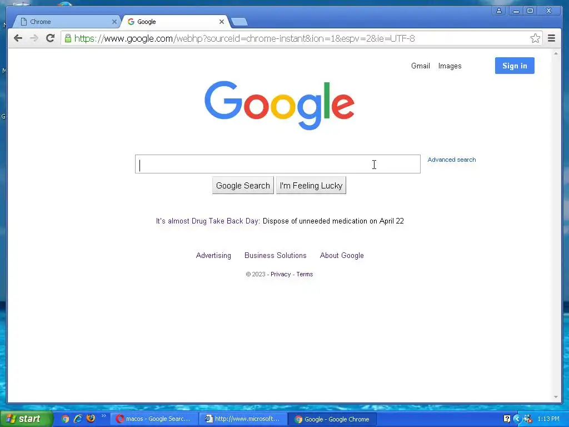The width and height of the screenshot is (569, 427).
Task: Click the security alert tray icon
Action: coord(528,419)
